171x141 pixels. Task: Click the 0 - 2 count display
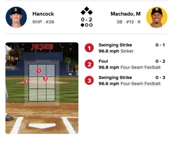point(87,20)
